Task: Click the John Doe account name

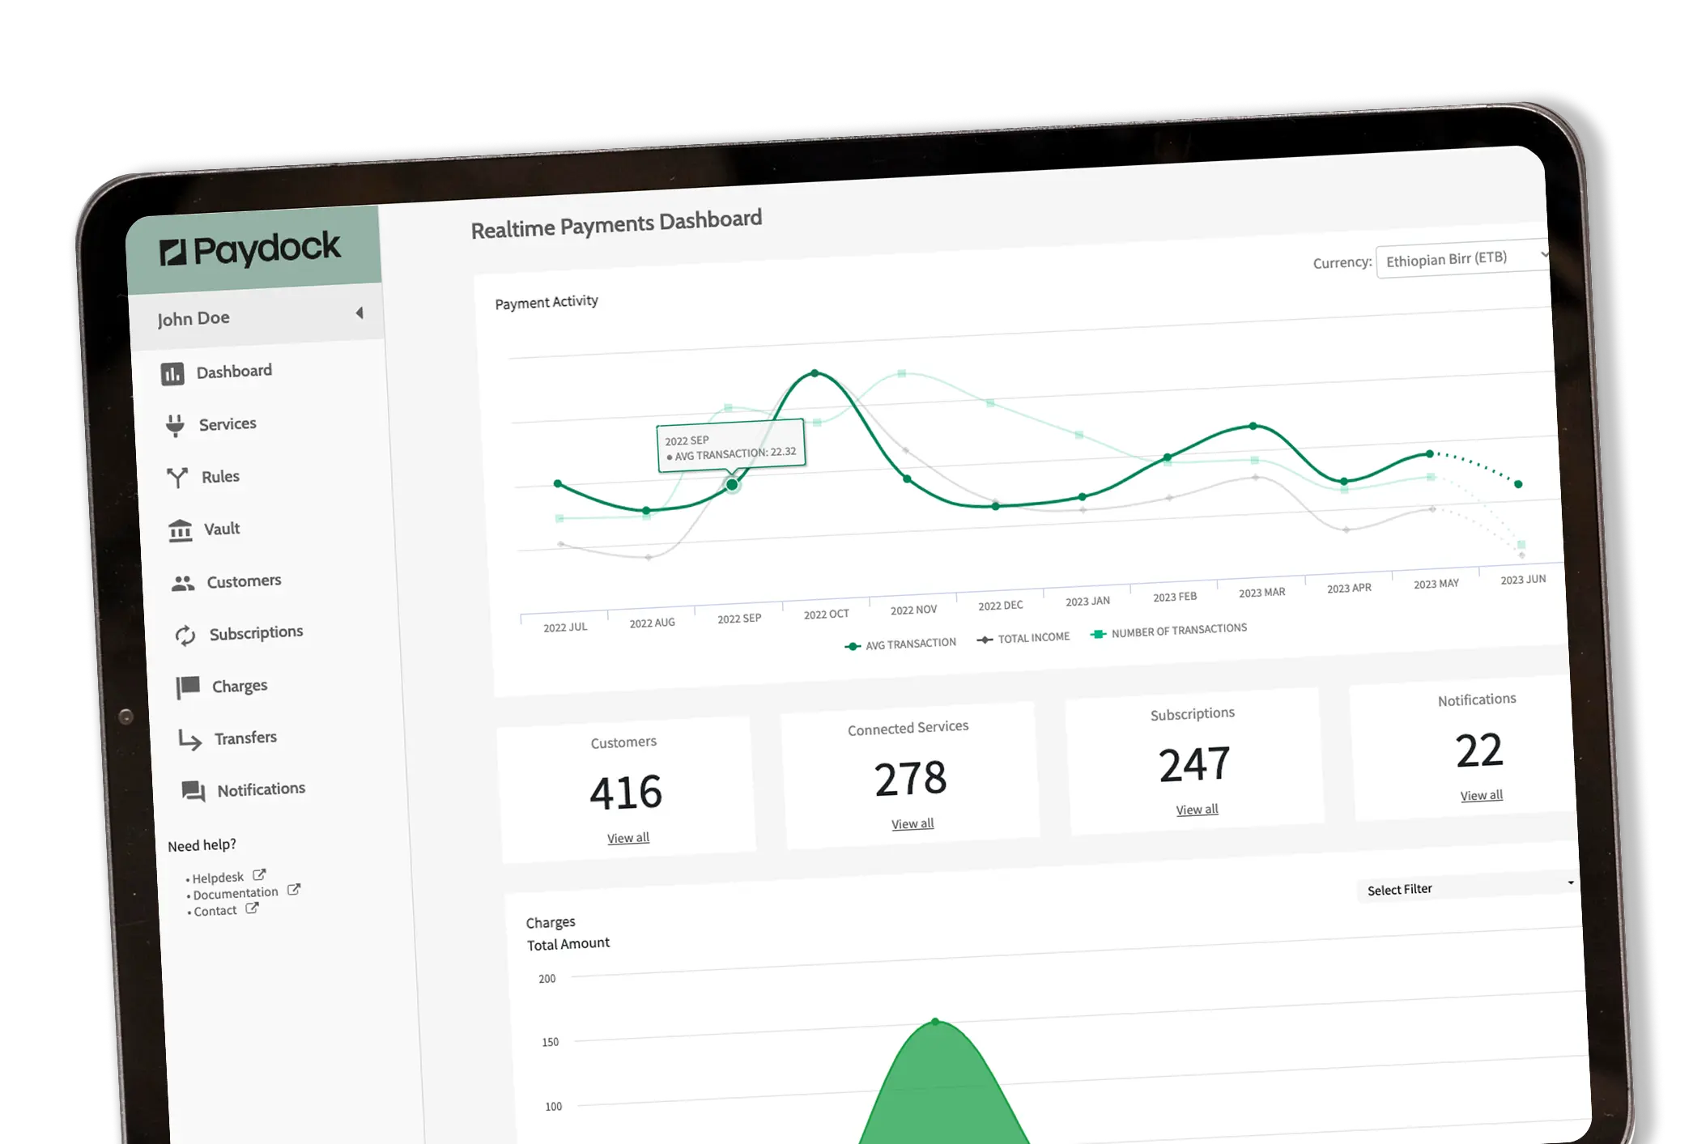Action: [x=194, y=318]
